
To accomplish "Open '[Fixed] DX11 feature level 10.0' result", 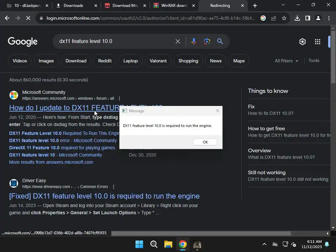I will (104, 196).
